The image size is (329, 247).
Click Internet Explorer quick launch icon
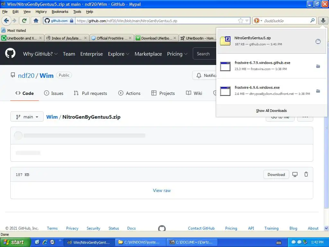[45, 242]
